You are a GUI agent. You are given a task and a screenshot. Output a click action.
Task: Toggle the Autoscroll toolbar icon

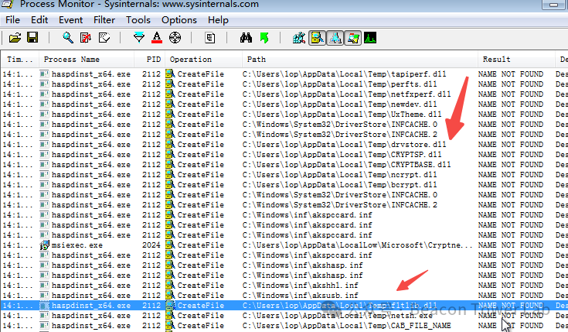(x=86, y=38)
